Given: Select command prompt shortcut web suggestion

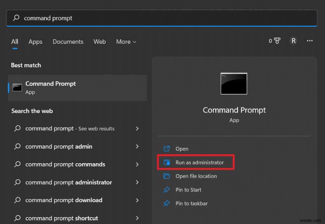Looking at the screenshot, I should tap(62, 218).
